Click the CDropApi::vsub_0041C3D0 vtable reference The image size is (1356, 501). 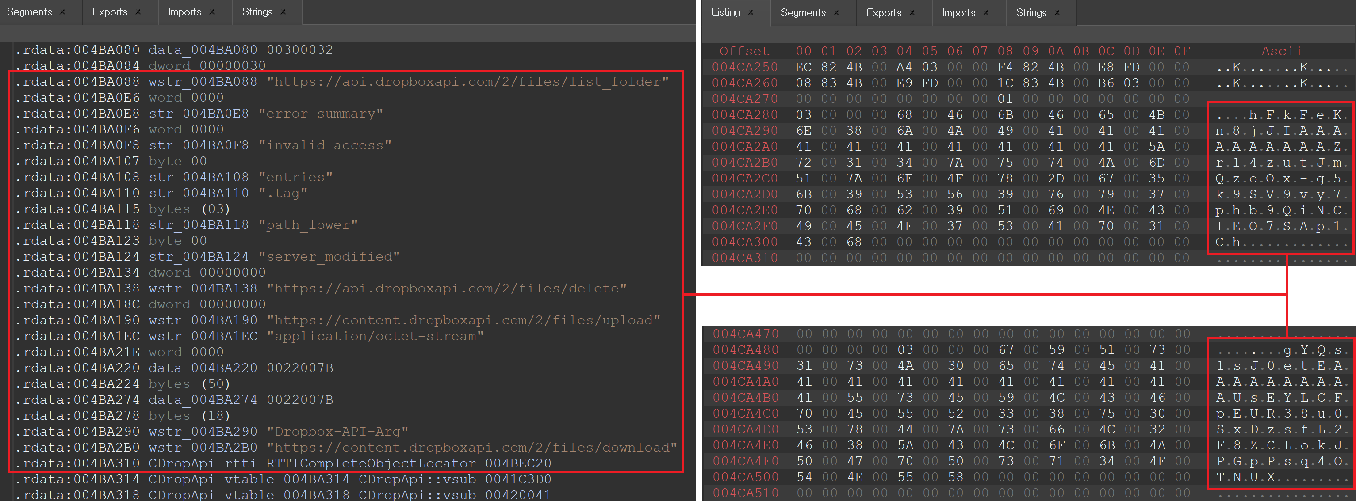click(x=455, y=479)
